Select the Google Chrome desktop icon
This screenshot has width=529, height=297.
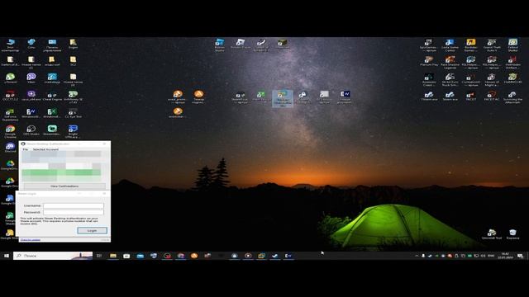pyautogui.click(x=10, y=132)
